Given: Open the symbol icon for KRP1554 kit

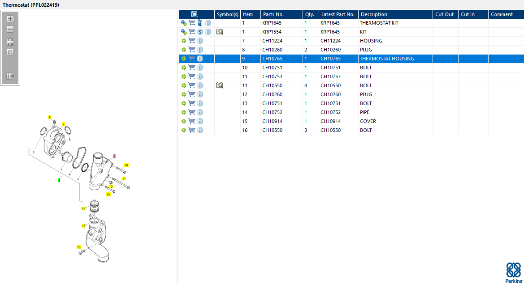Looking at the screenshot, I should coord(219,32).
